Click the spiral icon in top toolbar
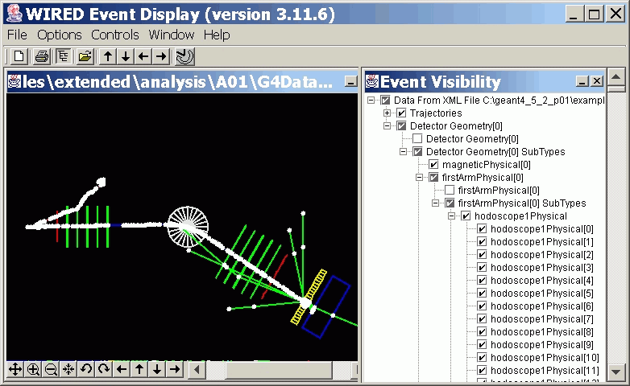The image size is (630, 386). click(184, 56)
